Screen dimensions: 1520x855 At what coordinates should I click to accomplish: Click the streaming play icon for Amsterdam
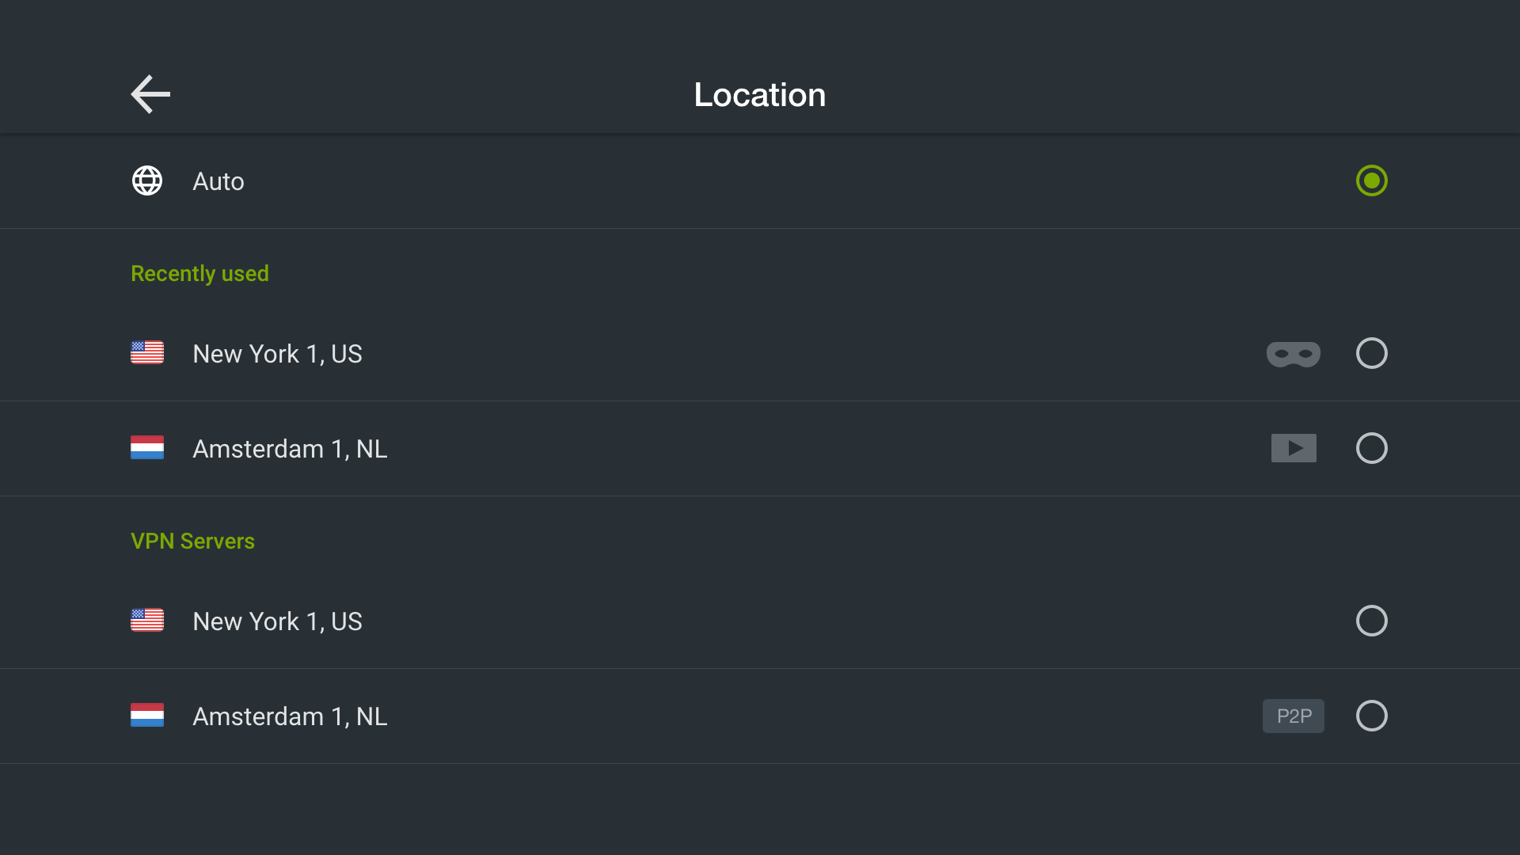(1294, 448)
